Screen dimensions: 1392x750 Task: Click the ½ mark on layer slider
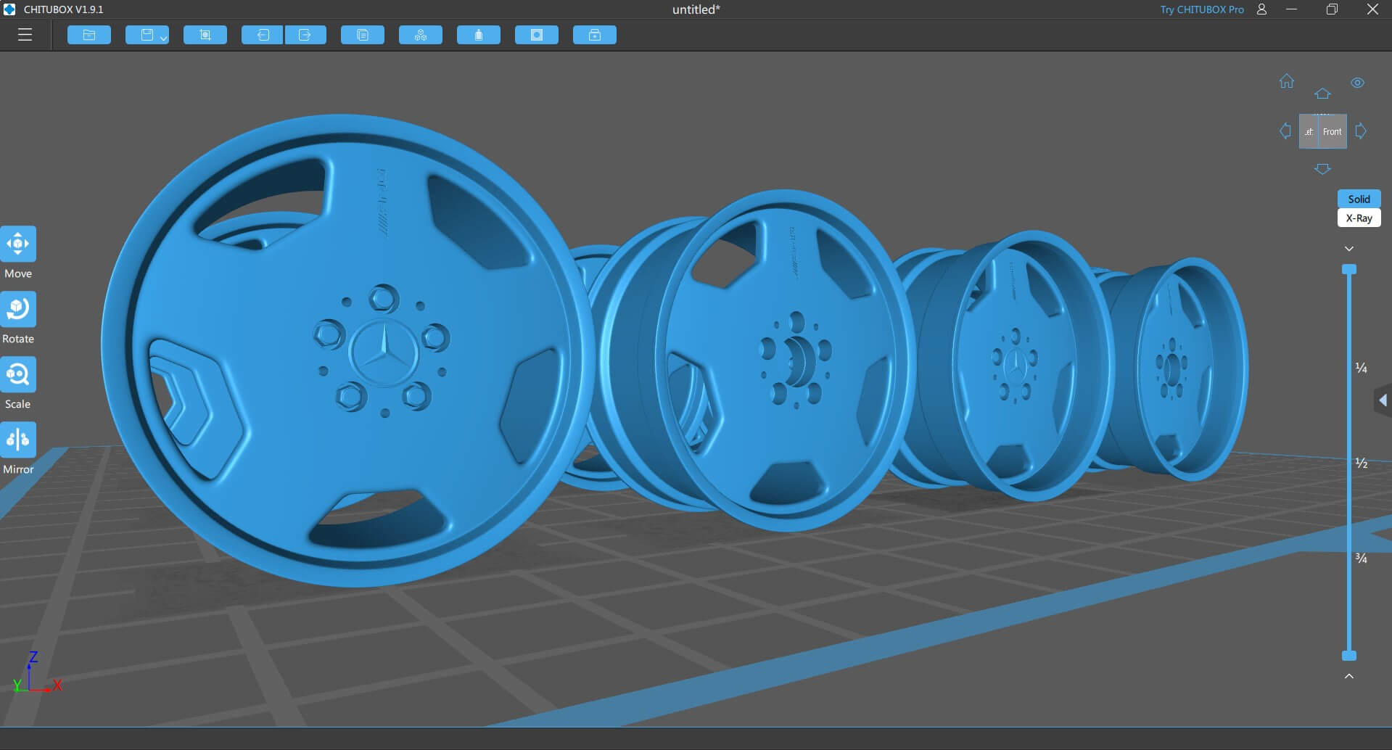tap(1362, 463)
